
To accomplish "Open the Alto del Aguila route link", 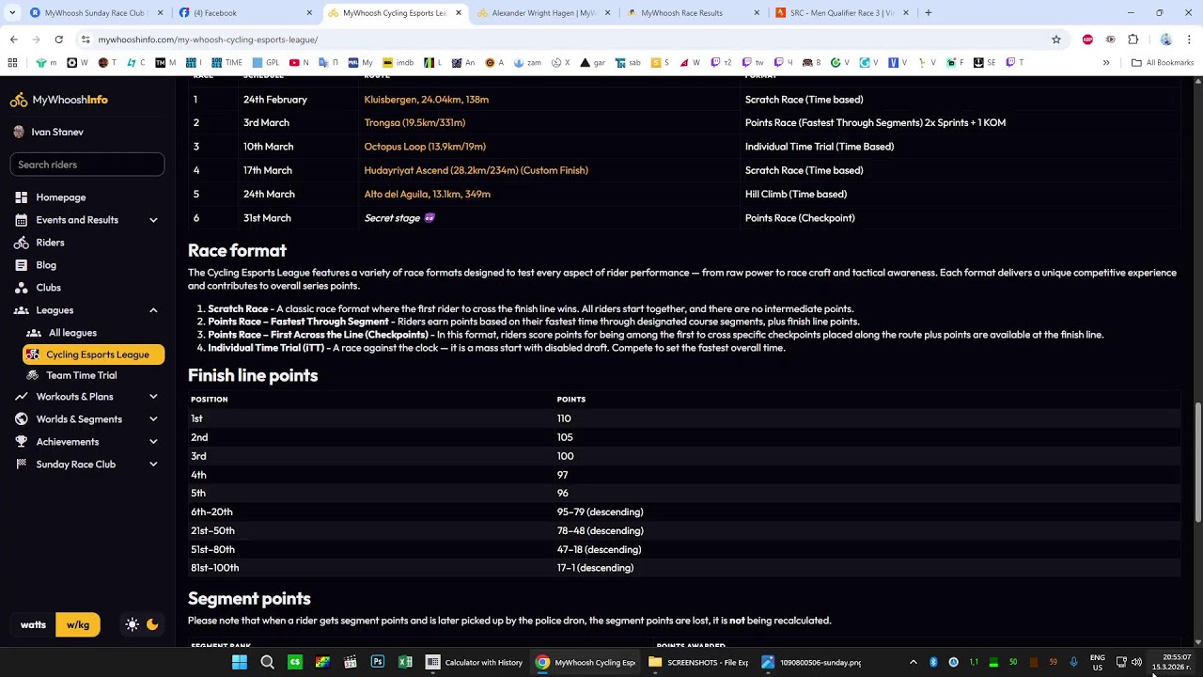I will click(x=427, y=194).
